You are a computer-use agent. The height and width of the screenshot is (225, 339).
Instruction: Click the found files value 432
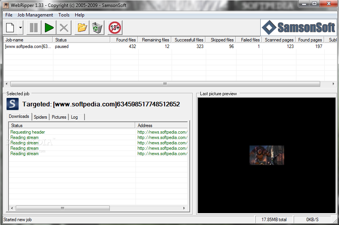pyautogui.click(x=132, y=46)
